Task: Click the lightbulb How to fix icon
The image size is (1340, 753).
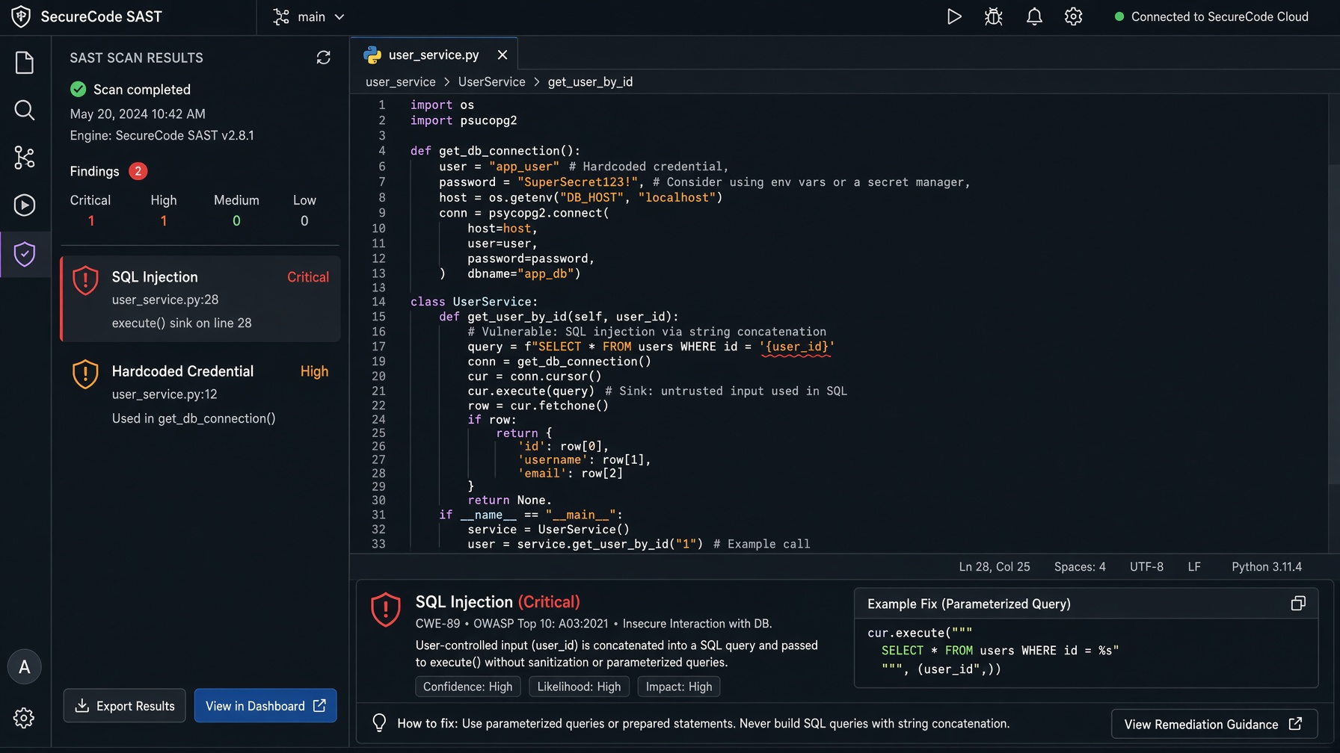Action: [x=379, y=722]
